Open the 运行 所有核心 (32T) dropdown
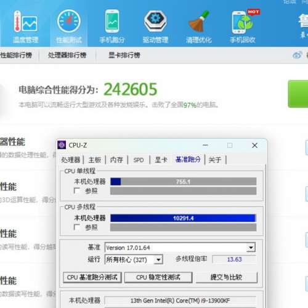Image resolution: width=308 pixels, height=308 pixels. (134, 260)
